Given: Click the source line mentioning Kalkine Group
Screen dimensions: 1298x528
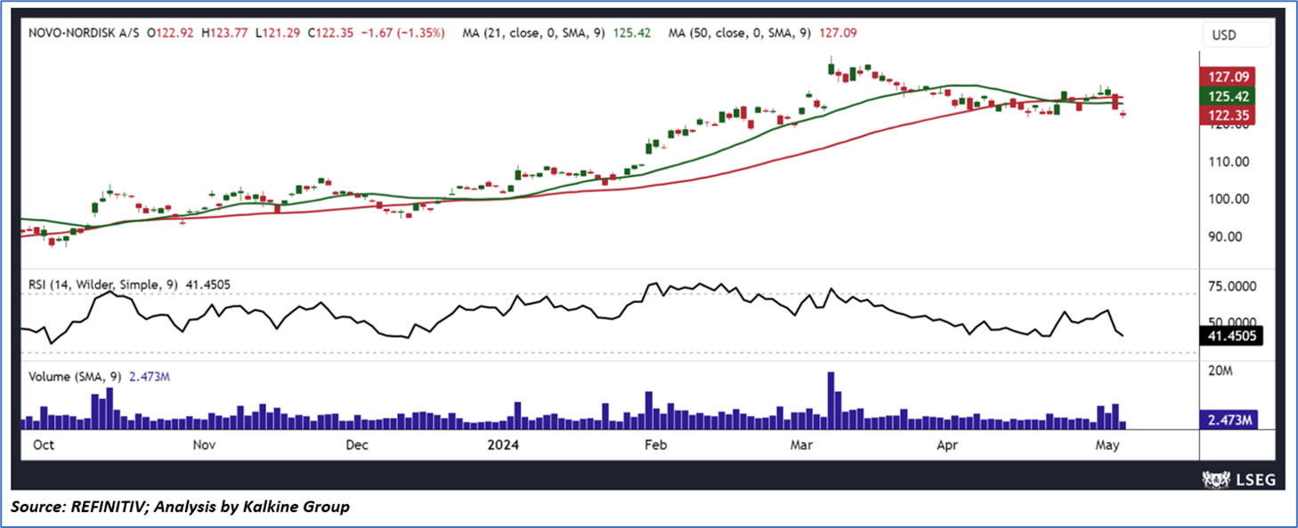Looking at the screenshot, I should (181, 507).
